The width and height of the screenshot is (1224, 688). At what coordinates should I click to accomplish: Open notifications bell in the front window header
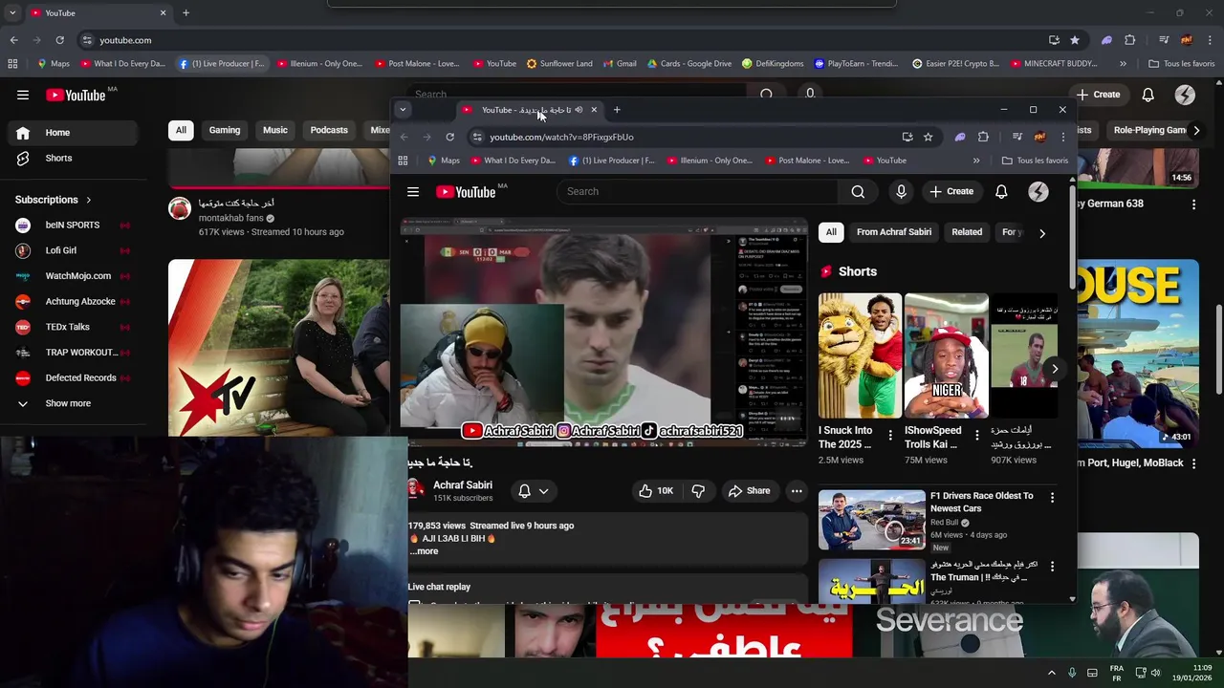1001,192
